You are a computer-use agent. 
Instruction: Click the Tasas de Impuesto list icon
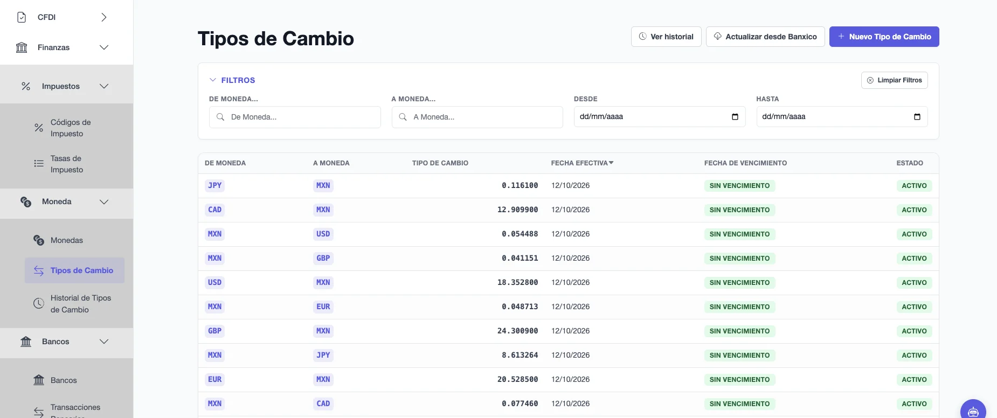39,164
